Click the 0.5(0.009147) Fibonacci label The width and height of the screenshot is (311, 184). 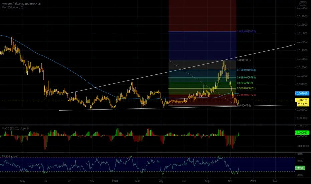coord(245,83)
